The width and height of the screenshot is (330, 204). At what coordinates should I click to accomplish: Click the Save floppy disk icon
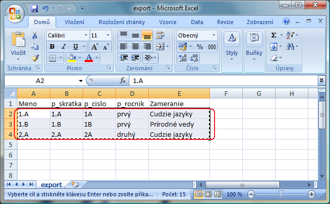[x=34, y=9]
